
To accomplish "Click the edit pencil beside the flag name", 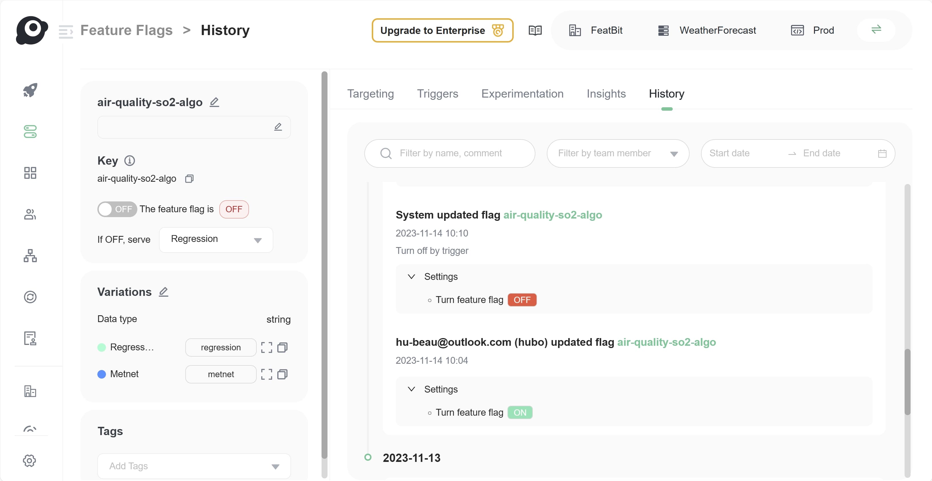I will [214, 102].
